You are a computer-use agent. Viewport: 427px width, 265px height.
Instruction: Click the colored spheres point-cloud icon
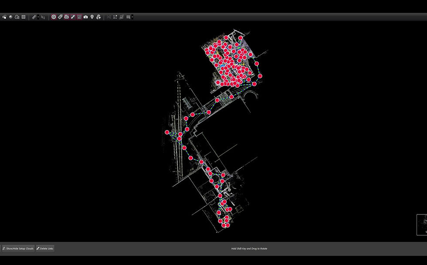[x=4, y=17]
